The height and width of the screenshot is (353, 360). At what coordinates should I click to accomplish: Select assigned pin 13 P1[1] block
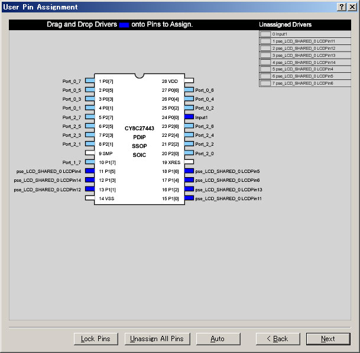90,189
